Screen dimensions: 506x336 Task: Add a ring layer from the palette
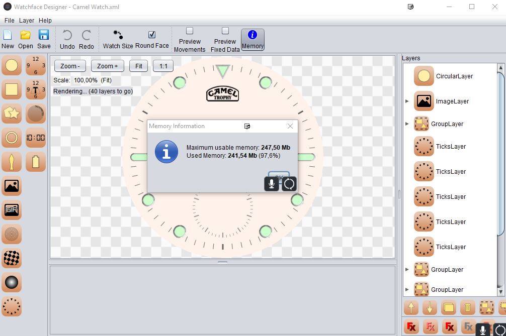[x=12, y=138]
